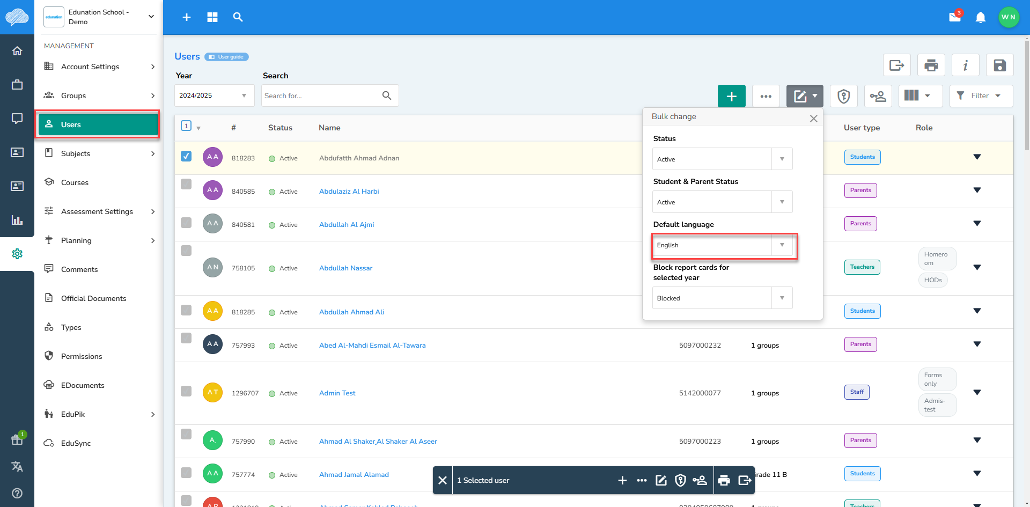Check the Ahmad Al Shaker row checkbox
The width and height of the screenshot is (1030, 507).
[x=186, y=434]
